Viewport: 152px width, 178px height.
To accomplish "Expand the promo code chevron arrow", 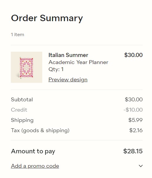I will [141, 166].
